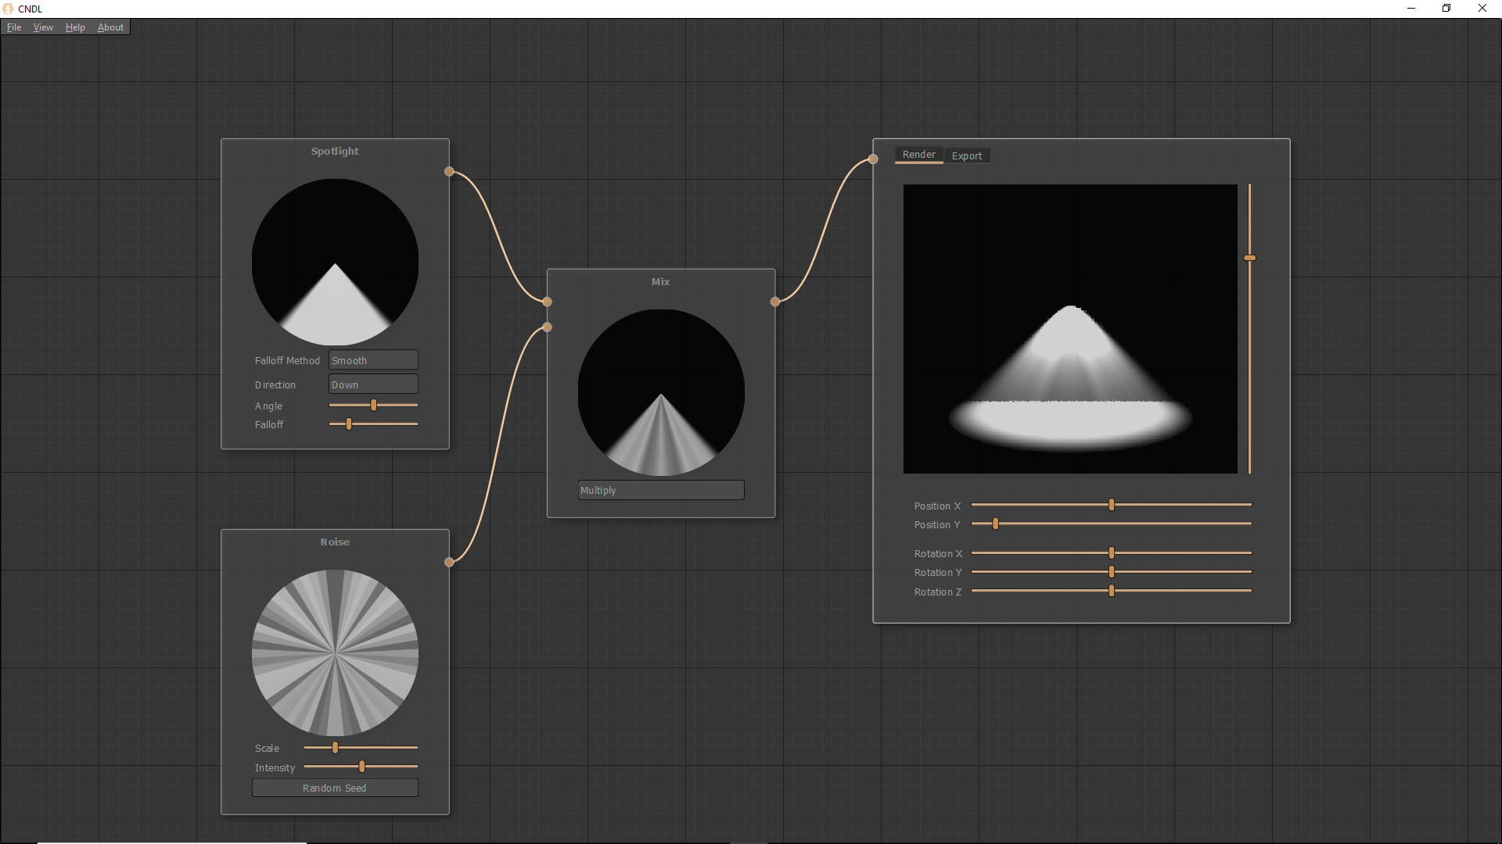Image resolution: width=1502 pixels, height=844 pixels.
Task: Open the Falloff Method dropdown showing Smooth
Action: [372, 359]
